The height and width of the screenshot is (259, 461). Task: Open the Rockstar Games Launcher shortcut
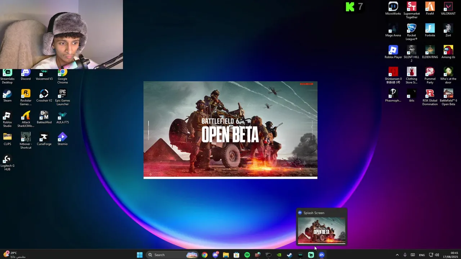pos(26,98)
